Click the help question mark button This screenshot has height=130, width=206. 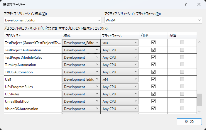(186, 4)
